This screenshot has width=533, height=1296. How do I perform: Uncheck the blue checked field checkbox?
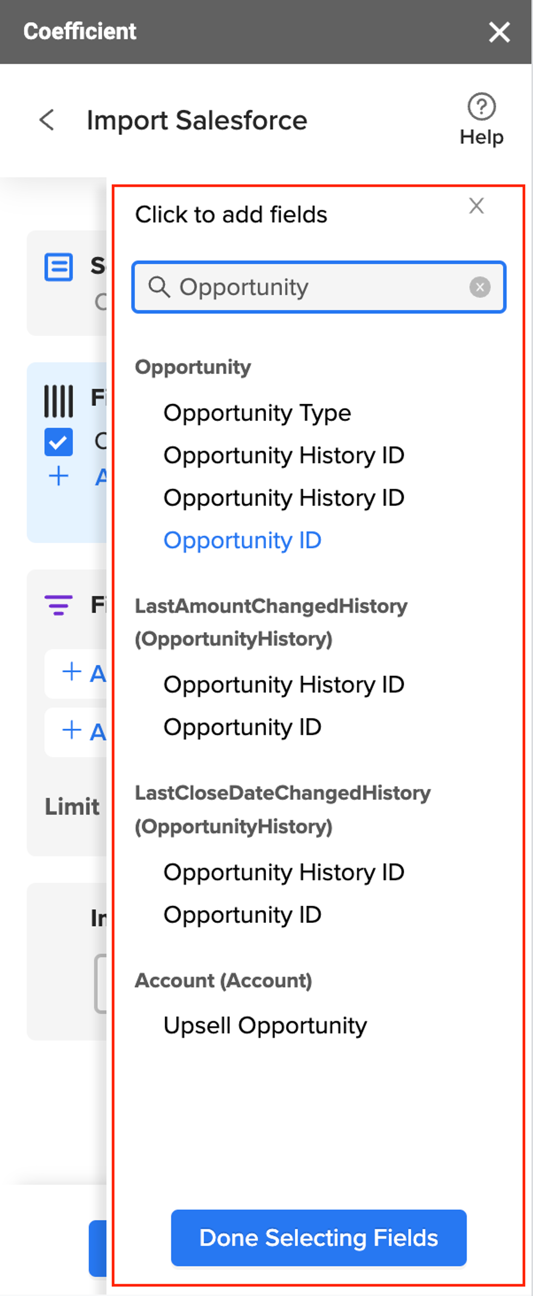click(59, 442)
